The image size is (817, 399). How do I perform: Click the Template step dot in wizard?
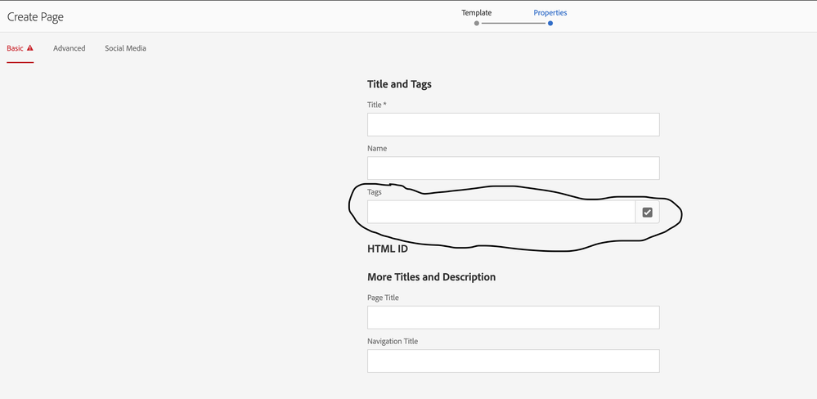[x=476, y=24]
